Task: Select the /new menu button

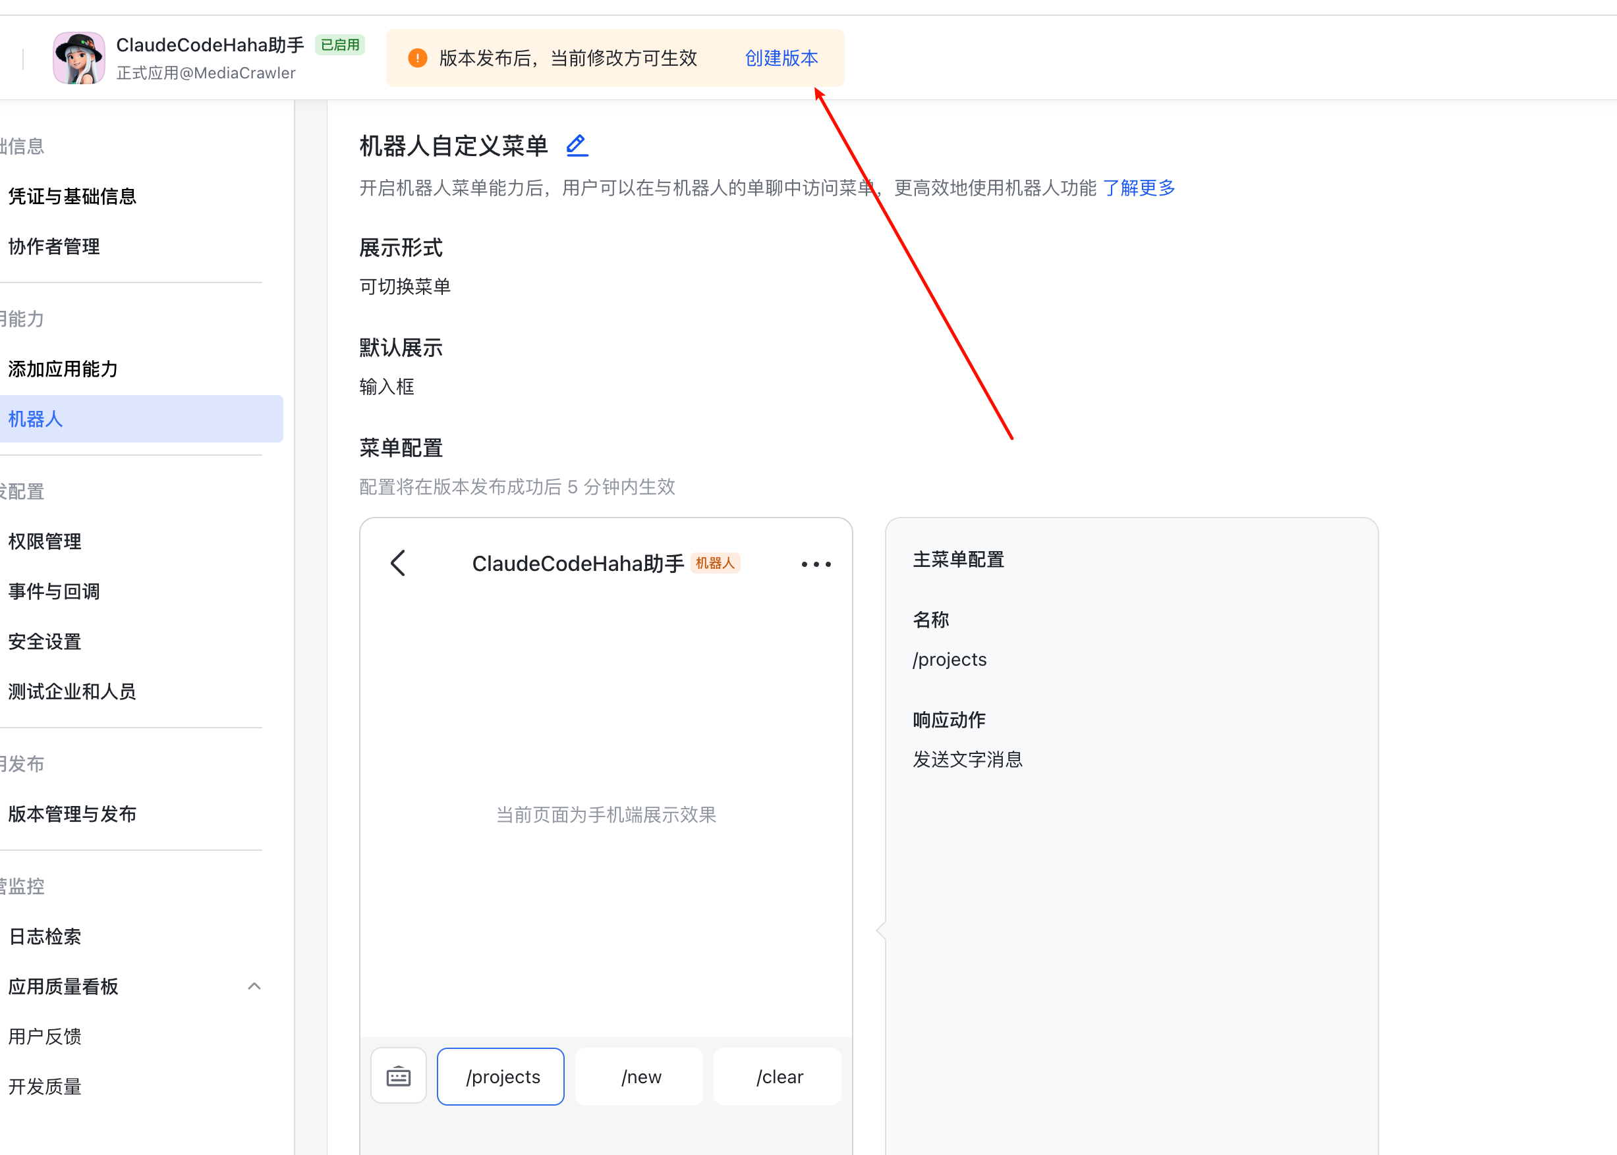Action: coord(639,1077)
